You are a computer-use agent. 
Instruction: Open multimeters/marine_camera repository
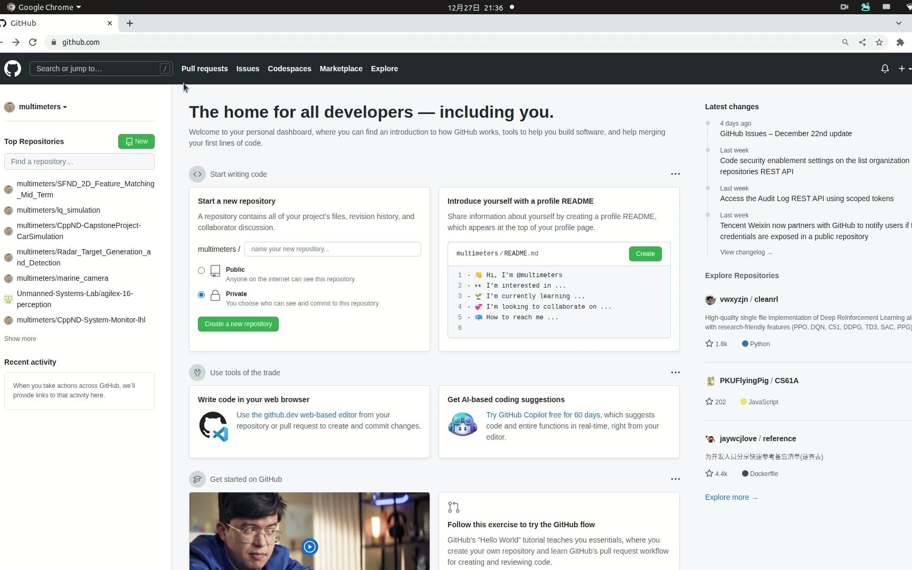click(x=63, y=278)
